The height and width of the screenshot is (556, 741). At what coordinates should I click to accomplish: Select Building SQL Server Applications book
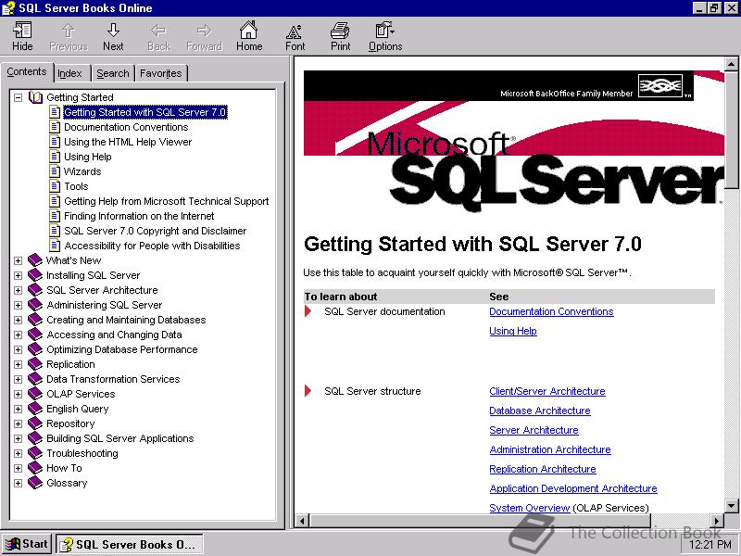[120, 438]
